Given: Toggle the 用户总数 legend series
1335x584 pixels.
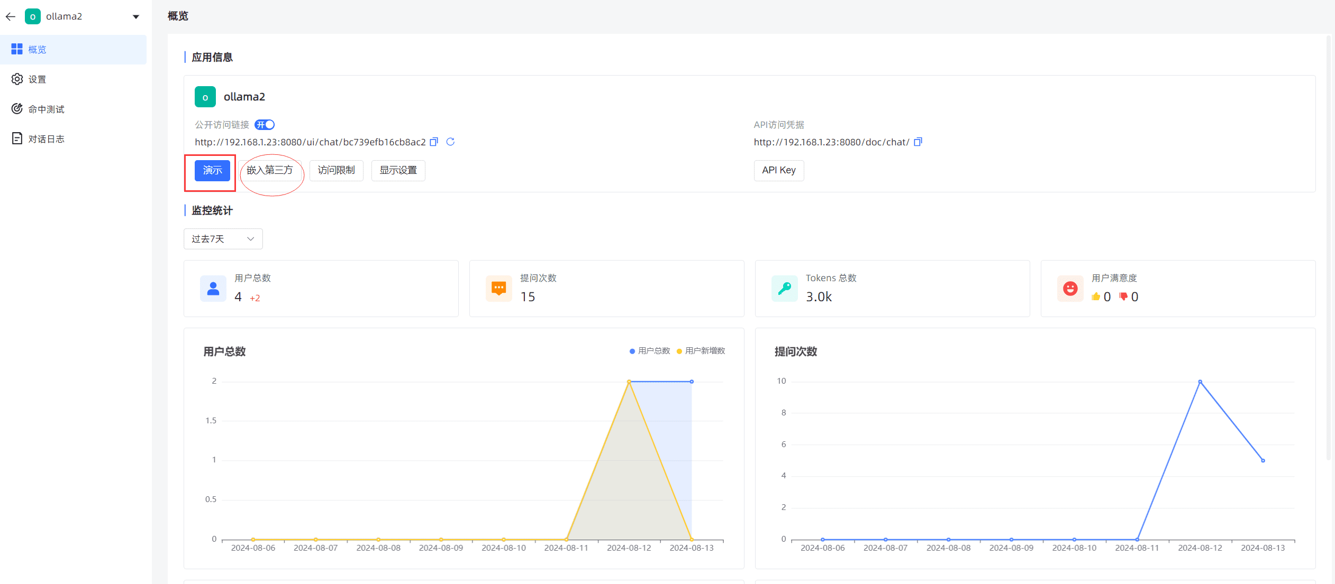Looking at the screenshot, I should click(x=650, y=351).
